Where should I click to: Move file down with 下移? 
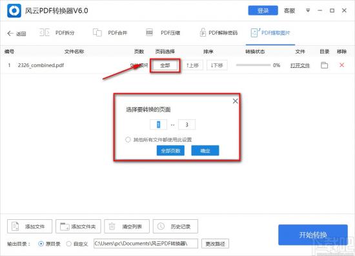tap(217, 65)
